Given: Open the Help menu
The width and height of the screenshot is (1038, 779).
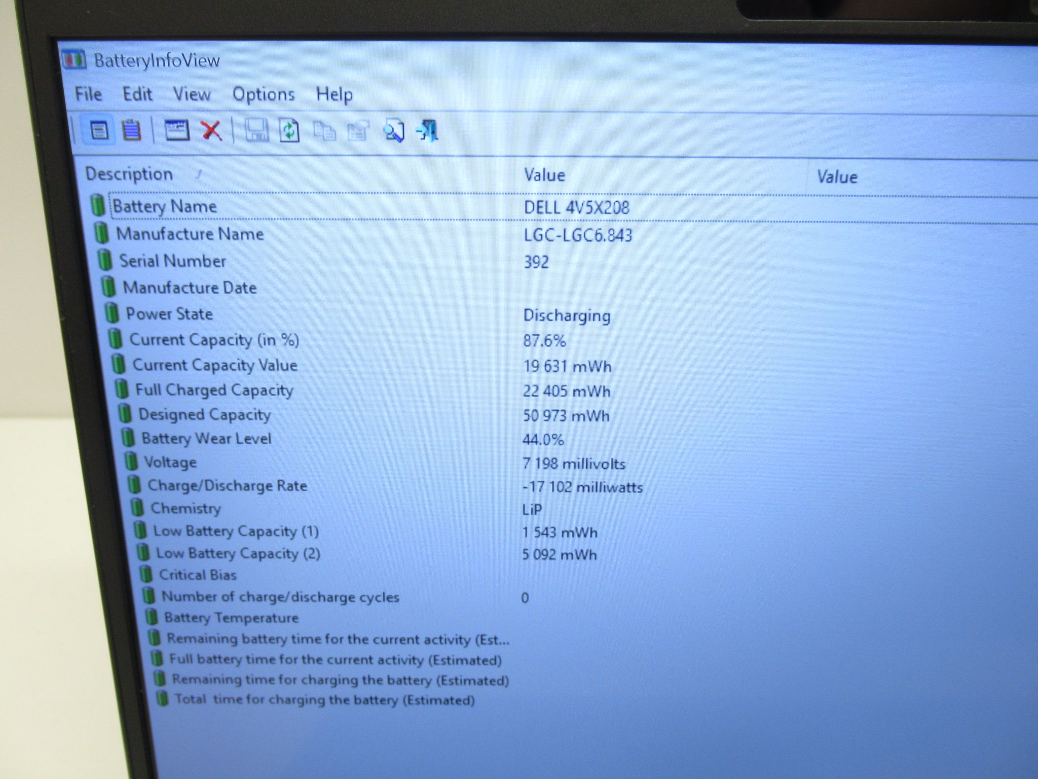Looking at the screenshot, I should coord(335,95).
